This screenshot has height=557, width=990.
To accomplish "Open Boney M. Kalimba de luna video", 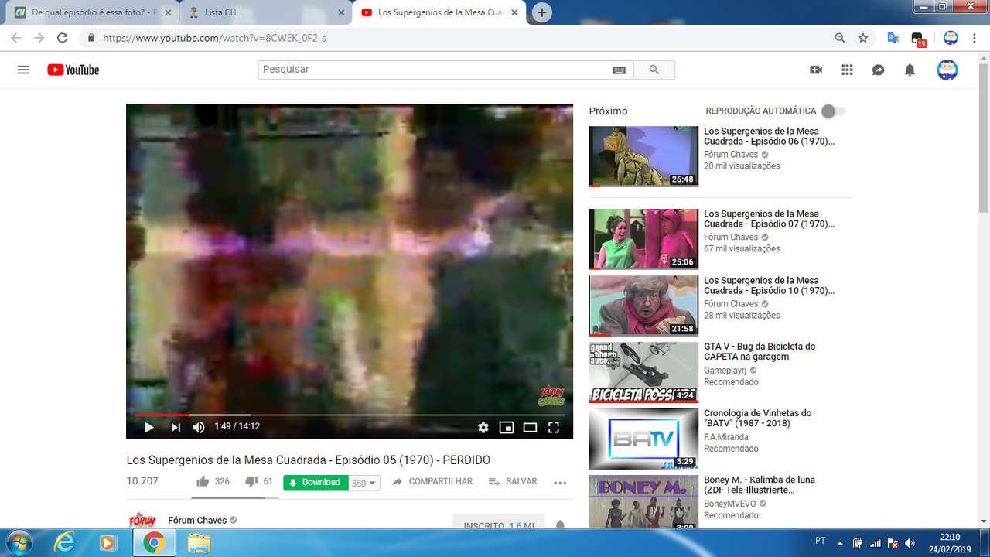I will [643, 503].
